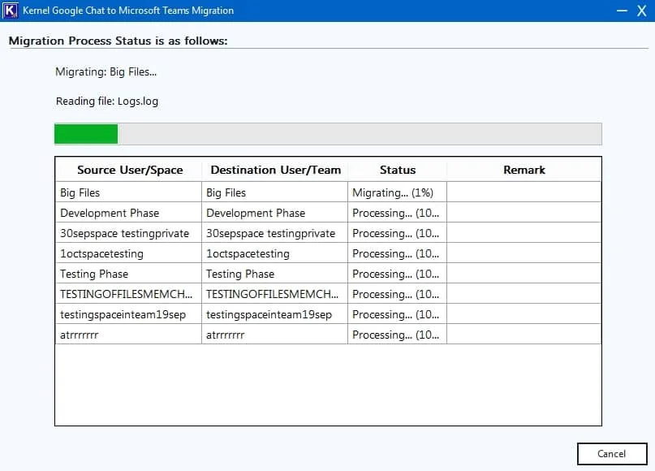Click status of 1octspacetesting row

397,253
